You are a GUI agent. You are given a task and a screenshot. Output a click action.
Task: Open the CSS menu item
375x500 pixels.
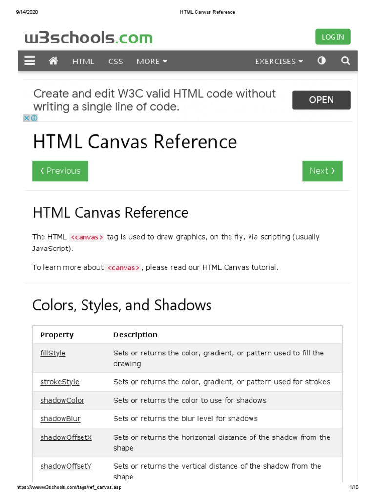pos(116,62)
